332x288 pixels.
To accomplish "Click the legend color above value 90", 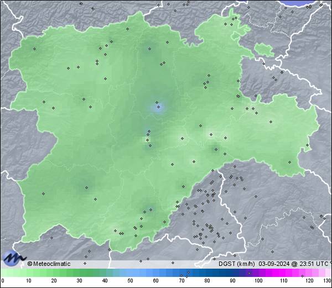I will coord(232,273).
